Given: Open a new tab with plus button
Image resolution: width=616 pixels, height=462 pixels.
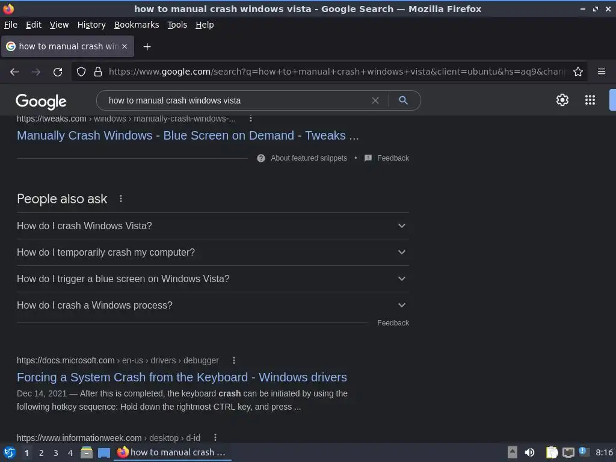Looking at the screenshot, I should click(147, 47).
